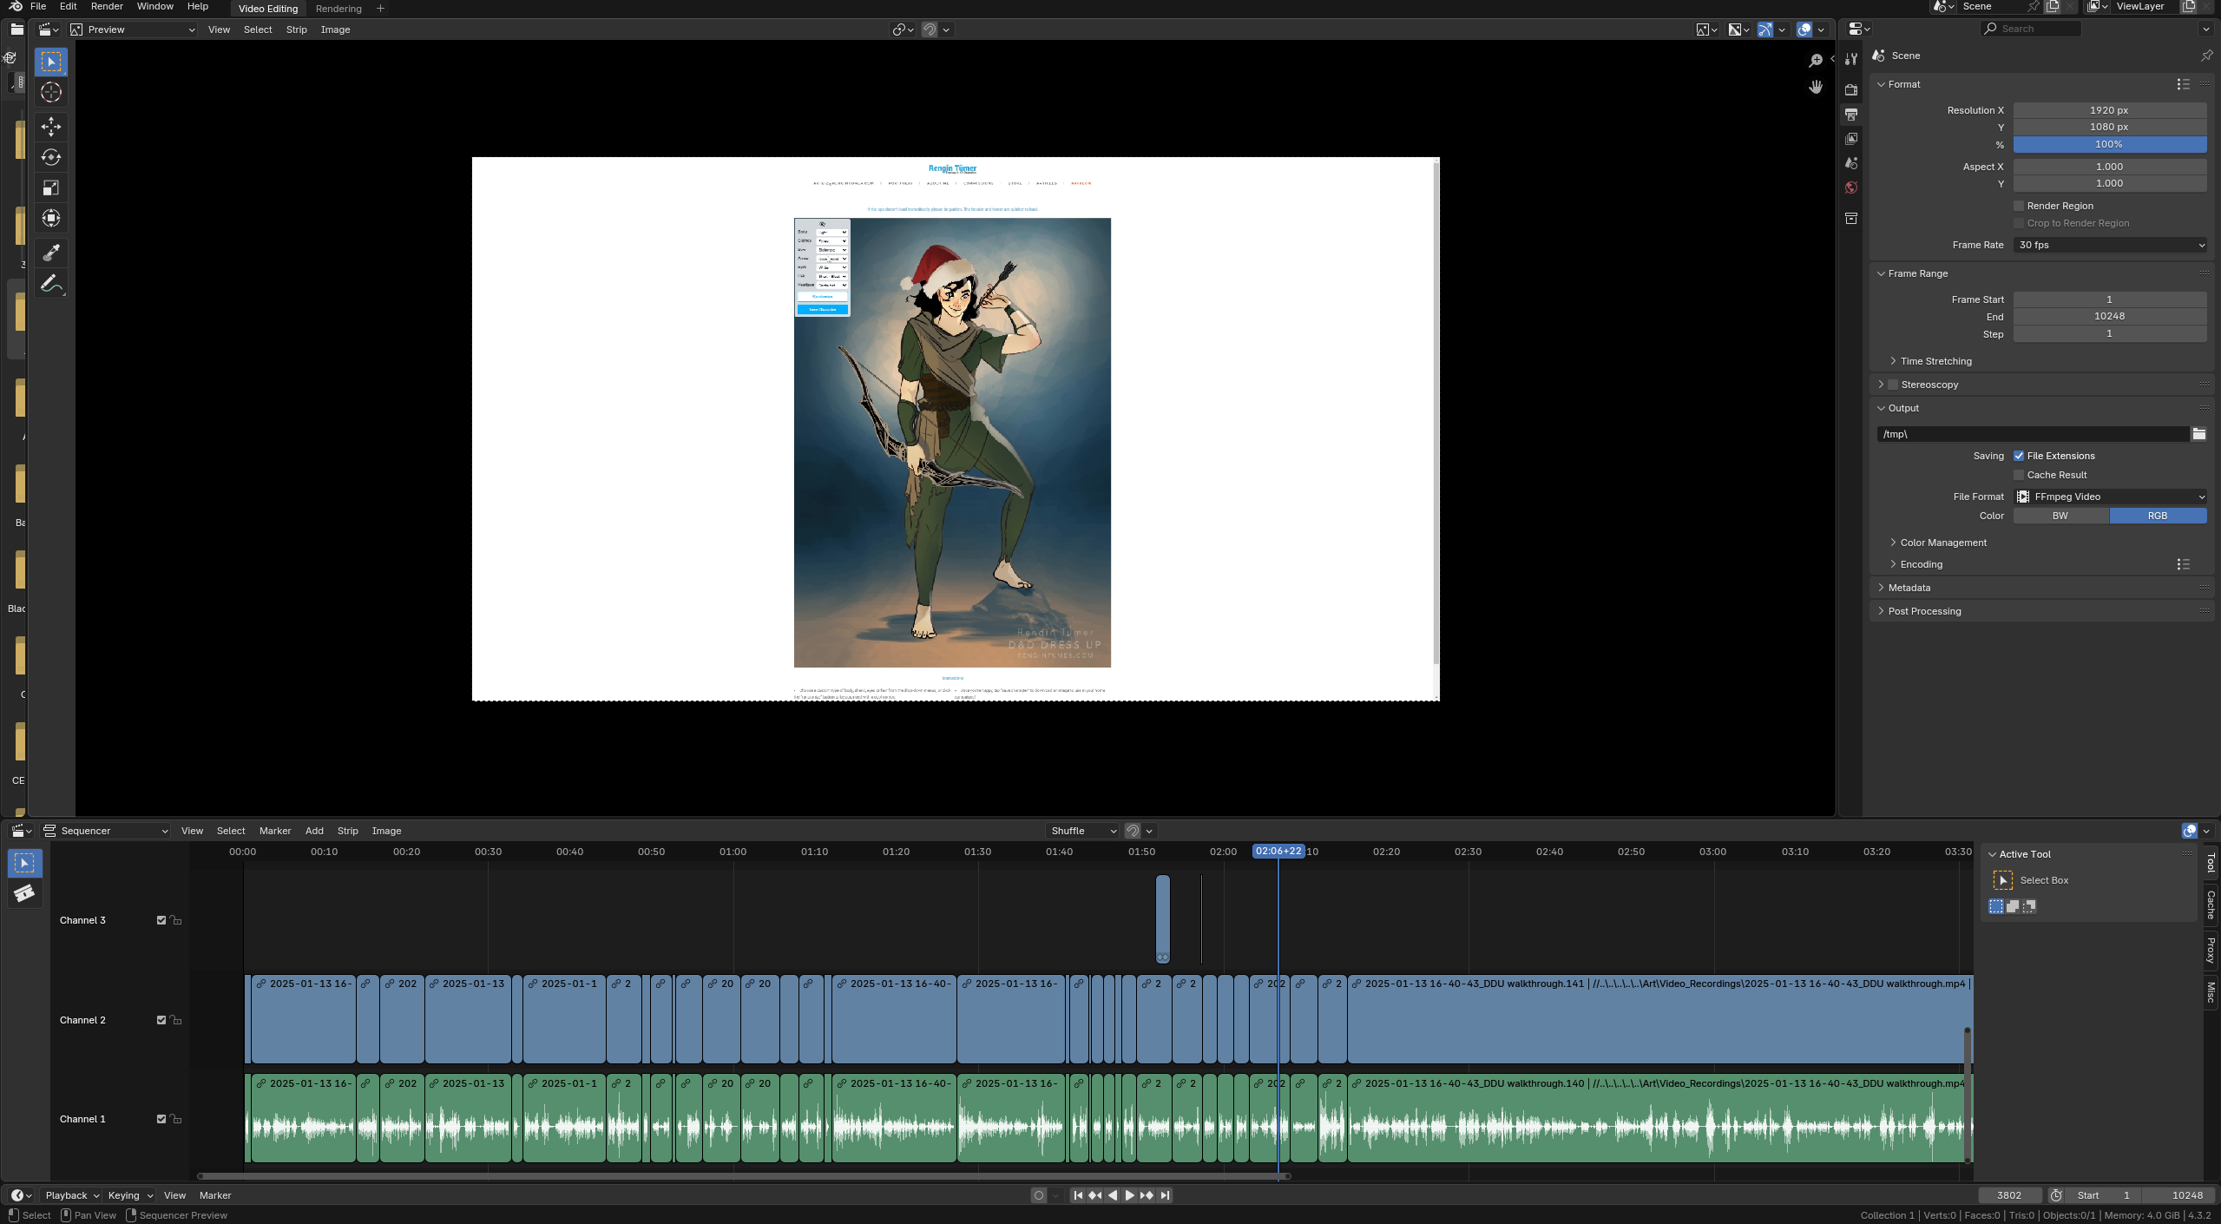Select the RGB color mode button
Viewport: 2221px width, 1224px height.
click(x=2158, y=516)
